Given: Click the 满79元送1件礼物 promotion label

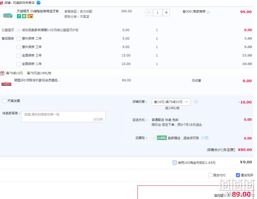Looking at the screenshot, I should (x=39, y=73).
